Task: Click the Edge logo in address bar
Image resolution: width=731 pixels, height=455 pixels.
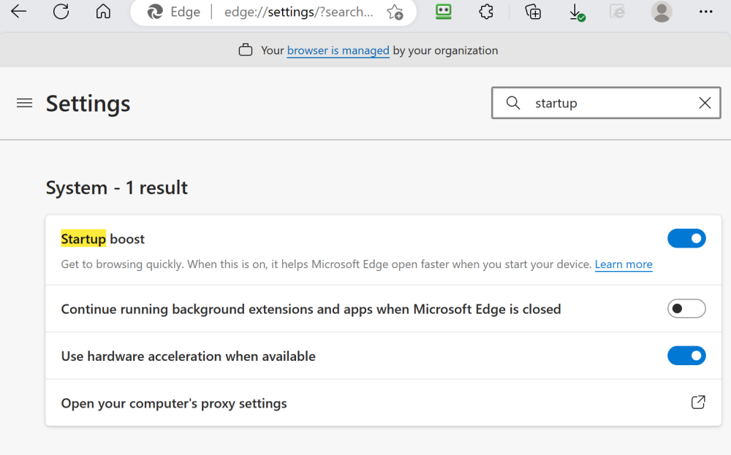Action: [155, 12]
